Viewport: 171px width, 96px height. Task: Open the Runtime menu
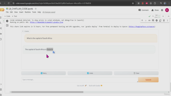28,12
